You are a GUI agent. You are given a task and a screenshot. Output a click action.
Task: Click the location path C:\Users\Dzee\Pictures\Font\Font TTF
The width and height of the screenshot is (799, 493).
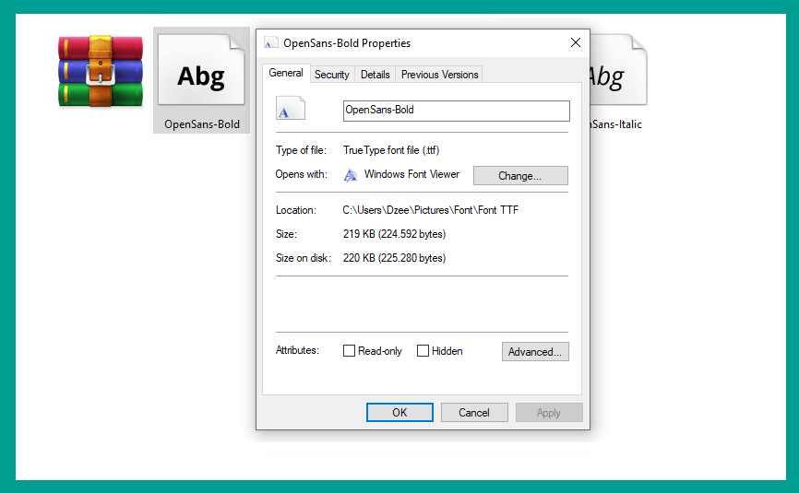pyautogui.click(x=430, y=210)
